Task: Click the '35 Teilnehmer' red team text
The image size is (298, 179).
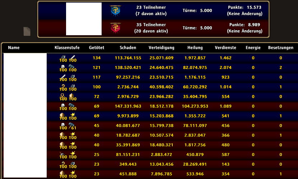Action: tap(151, 24)
